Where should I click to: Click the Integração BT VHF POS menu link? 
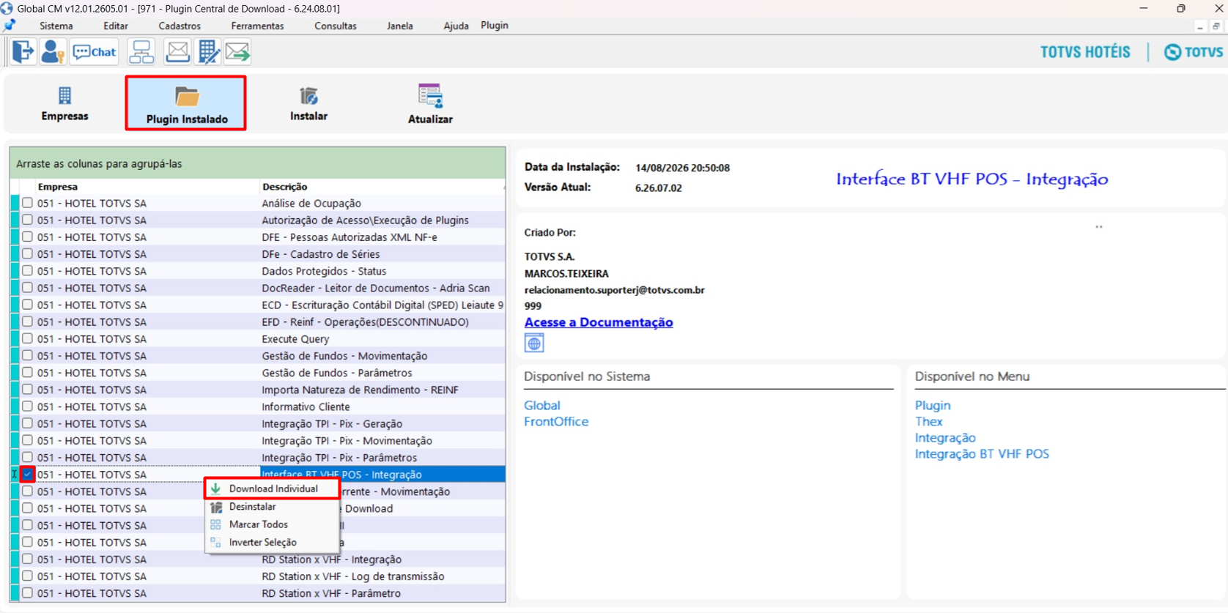click(x=982, y=454)
